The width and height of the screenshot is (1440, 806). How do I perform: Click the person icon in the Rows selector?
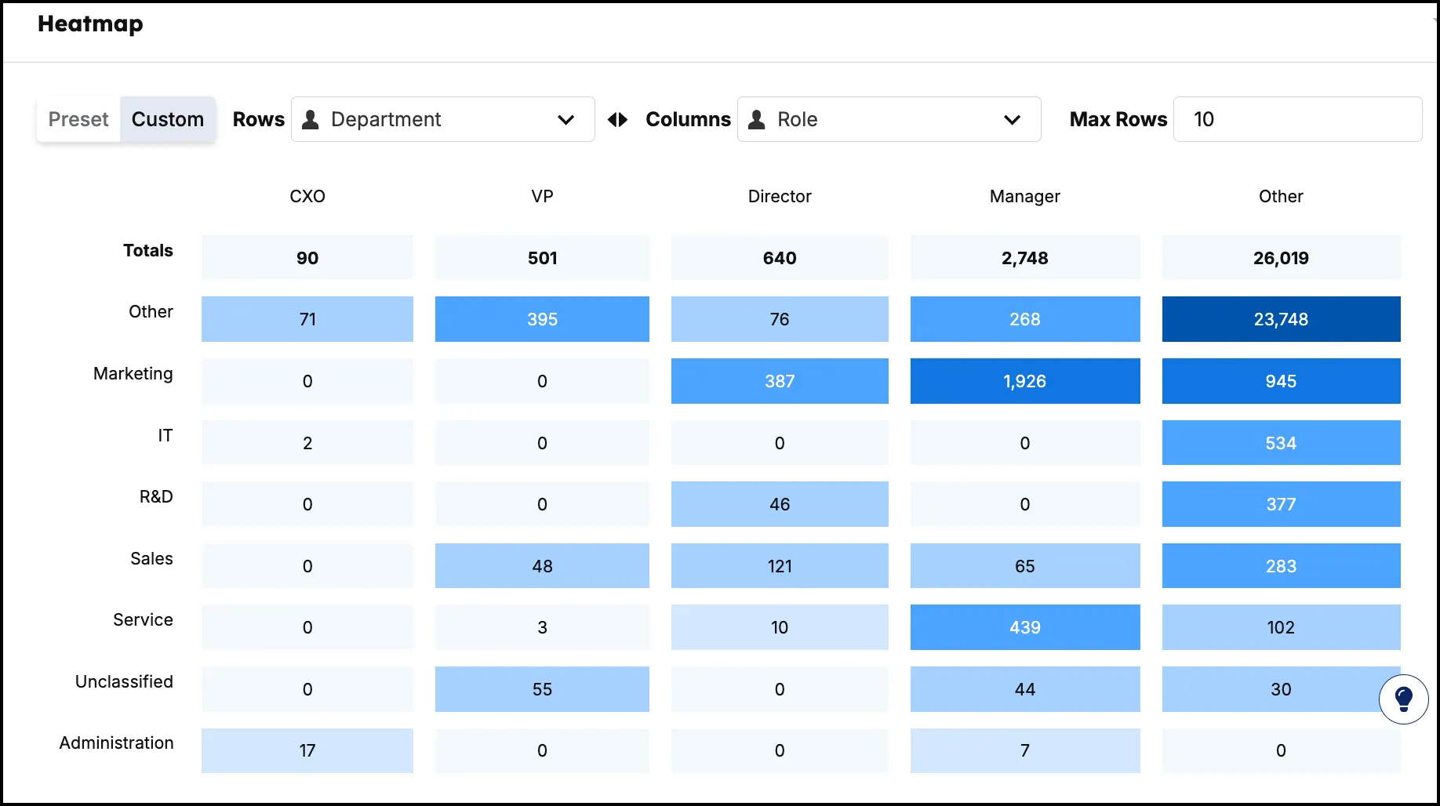tap(310, 119)
